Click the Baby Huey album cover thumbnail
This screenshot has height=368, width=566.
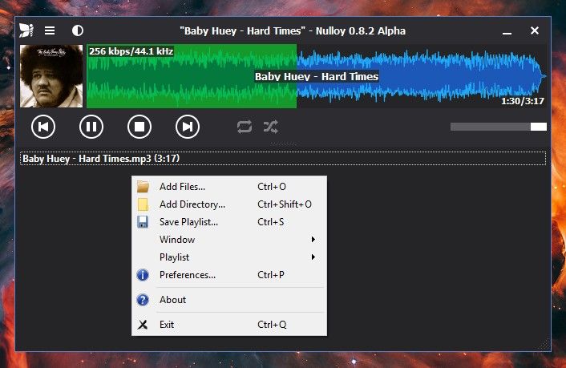click(51, 76)
